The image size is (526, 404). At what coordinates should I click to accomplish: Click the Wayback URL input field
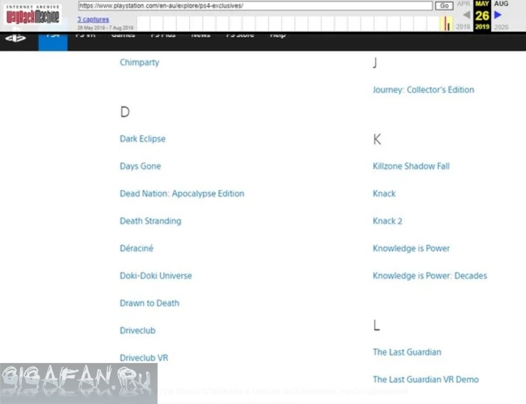[255, 6]
